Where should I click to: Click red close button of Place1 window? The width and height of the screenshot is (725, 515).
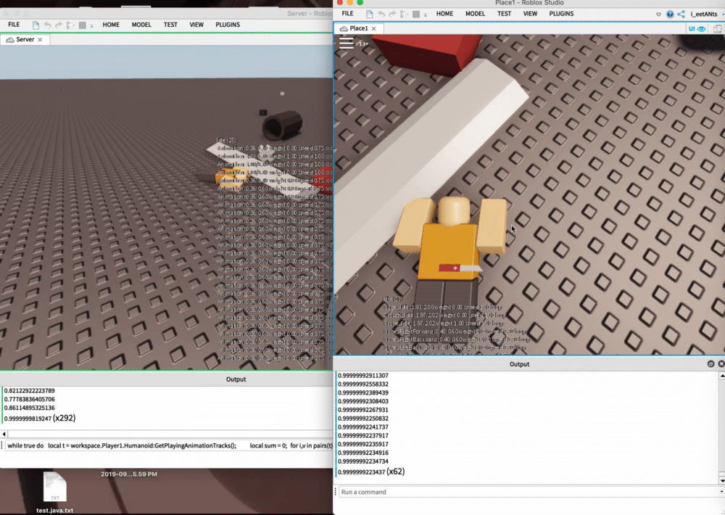340,2
